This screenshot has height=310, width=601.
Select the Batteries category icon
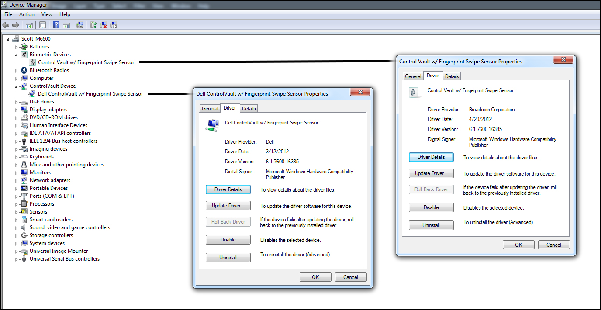24,47
